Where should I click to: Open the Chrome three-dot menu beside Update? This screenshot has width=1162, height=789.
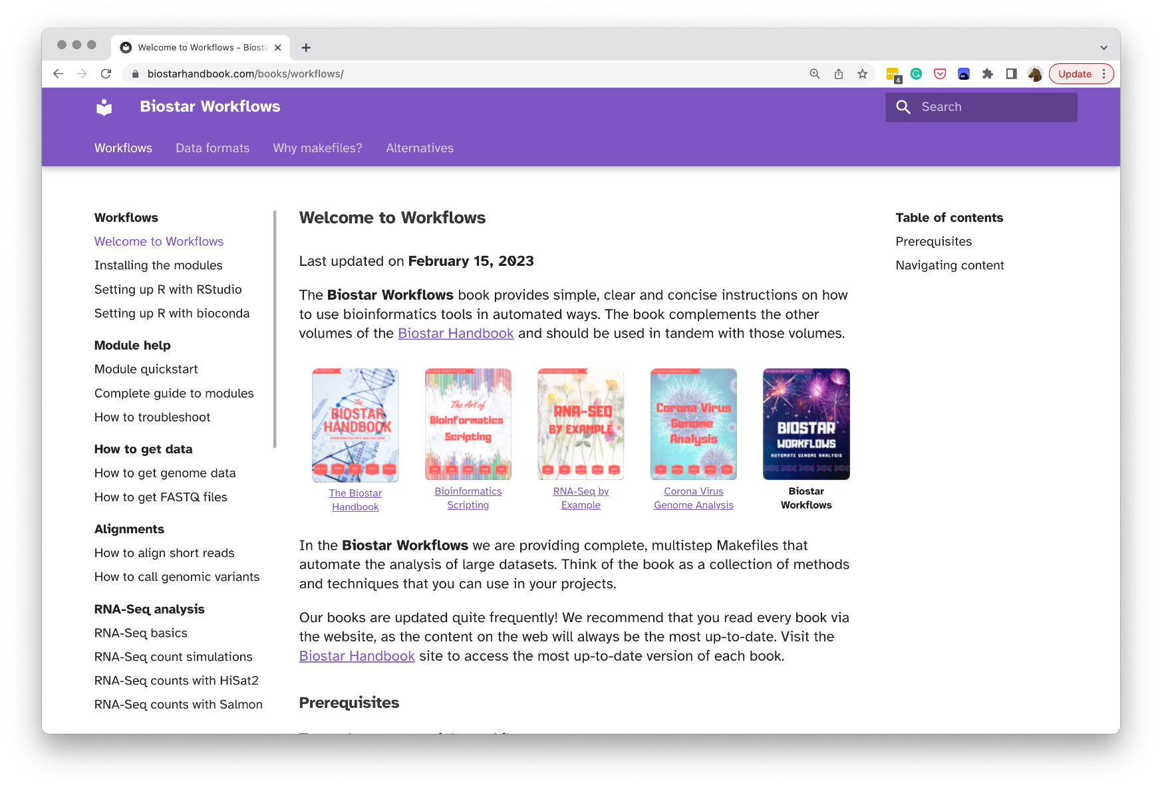(x=1104, y=74)
